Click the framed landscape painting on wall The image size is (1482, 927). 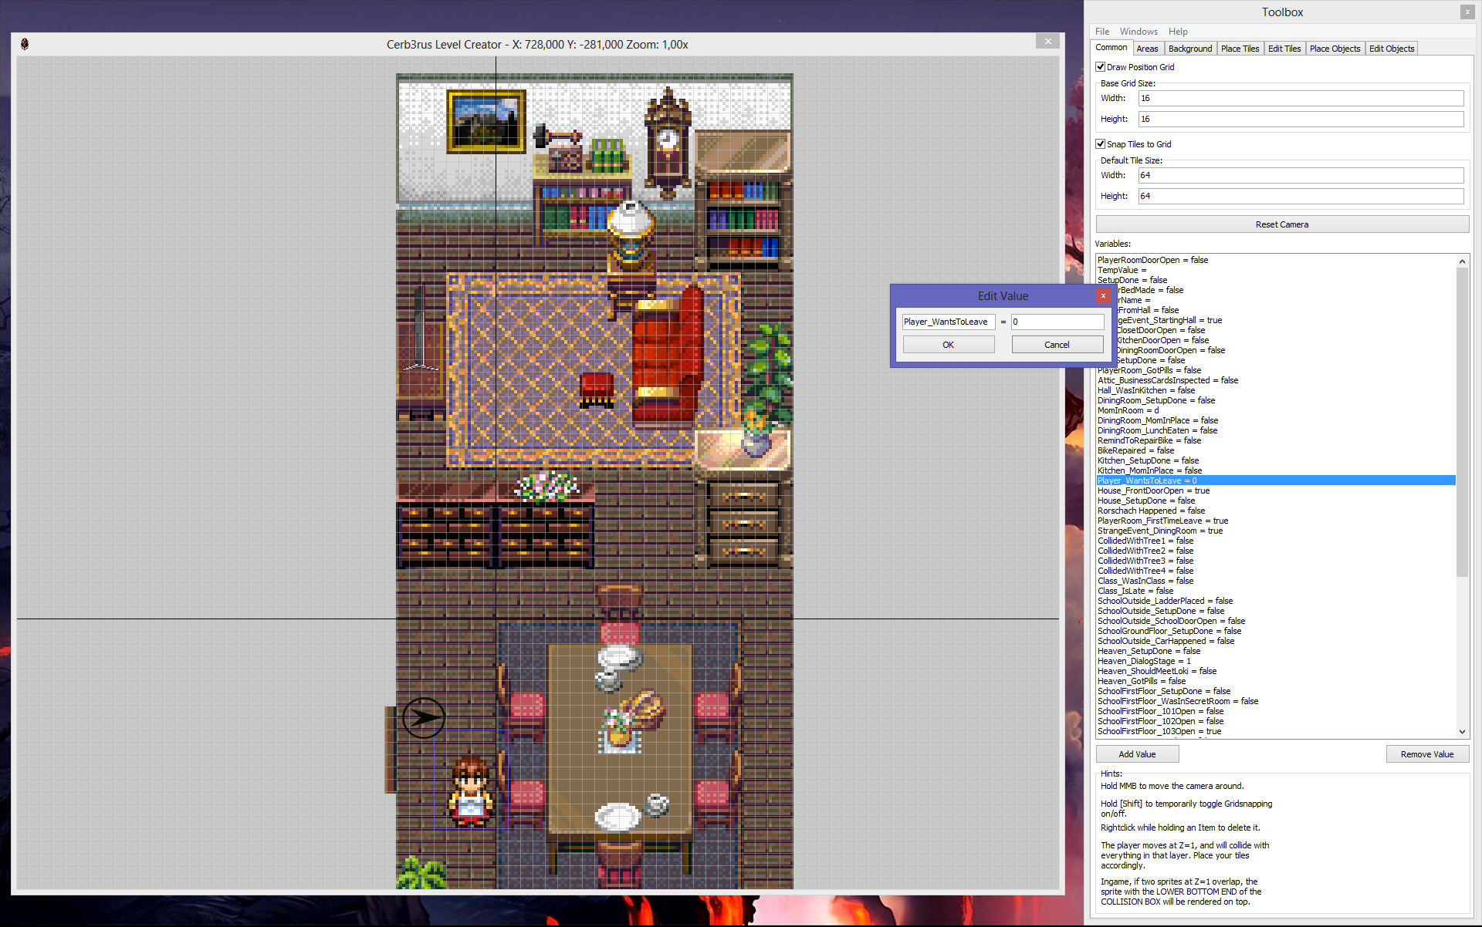[486, 121]
